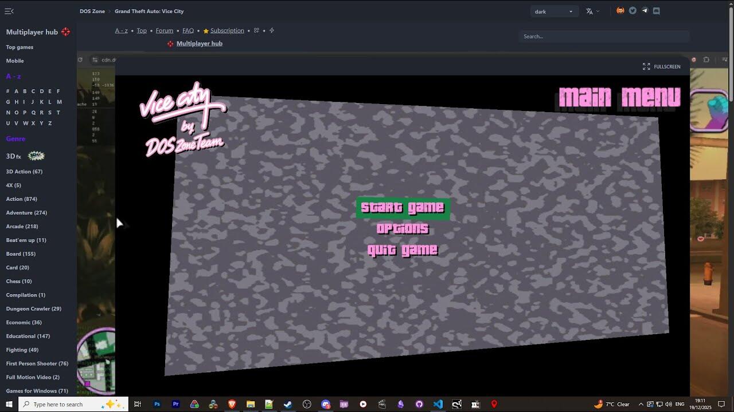Screen dimensions: 734x412
Task: Select Start Game in the main menu
Action: tap(403, 208)
